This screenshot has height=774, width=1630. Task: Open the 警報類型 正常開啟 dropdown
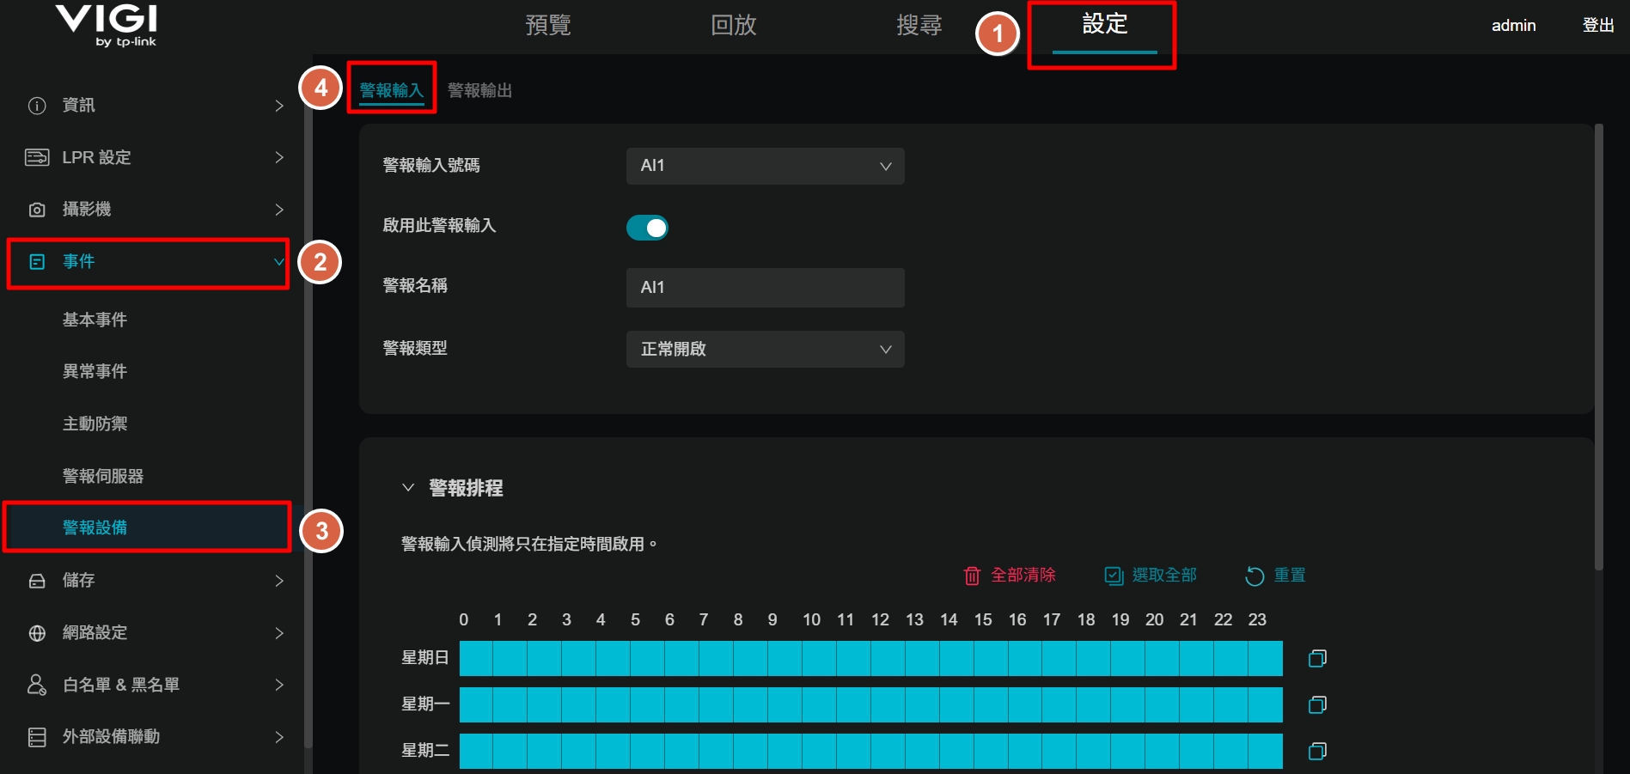(765, 349)
